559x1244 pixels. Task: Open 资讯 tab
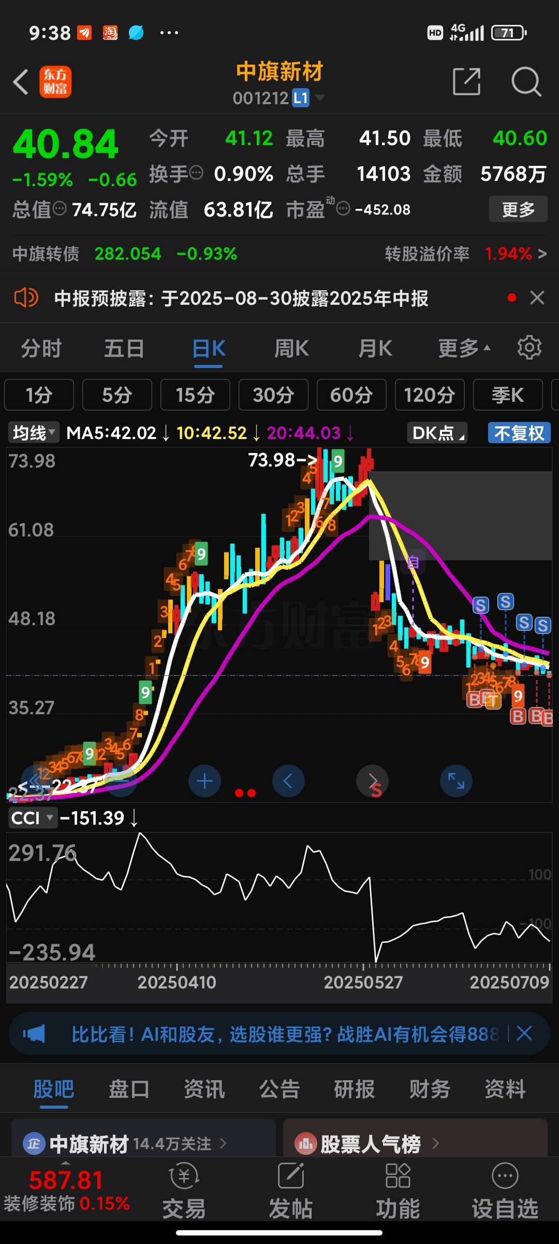tap(204, 1089)
